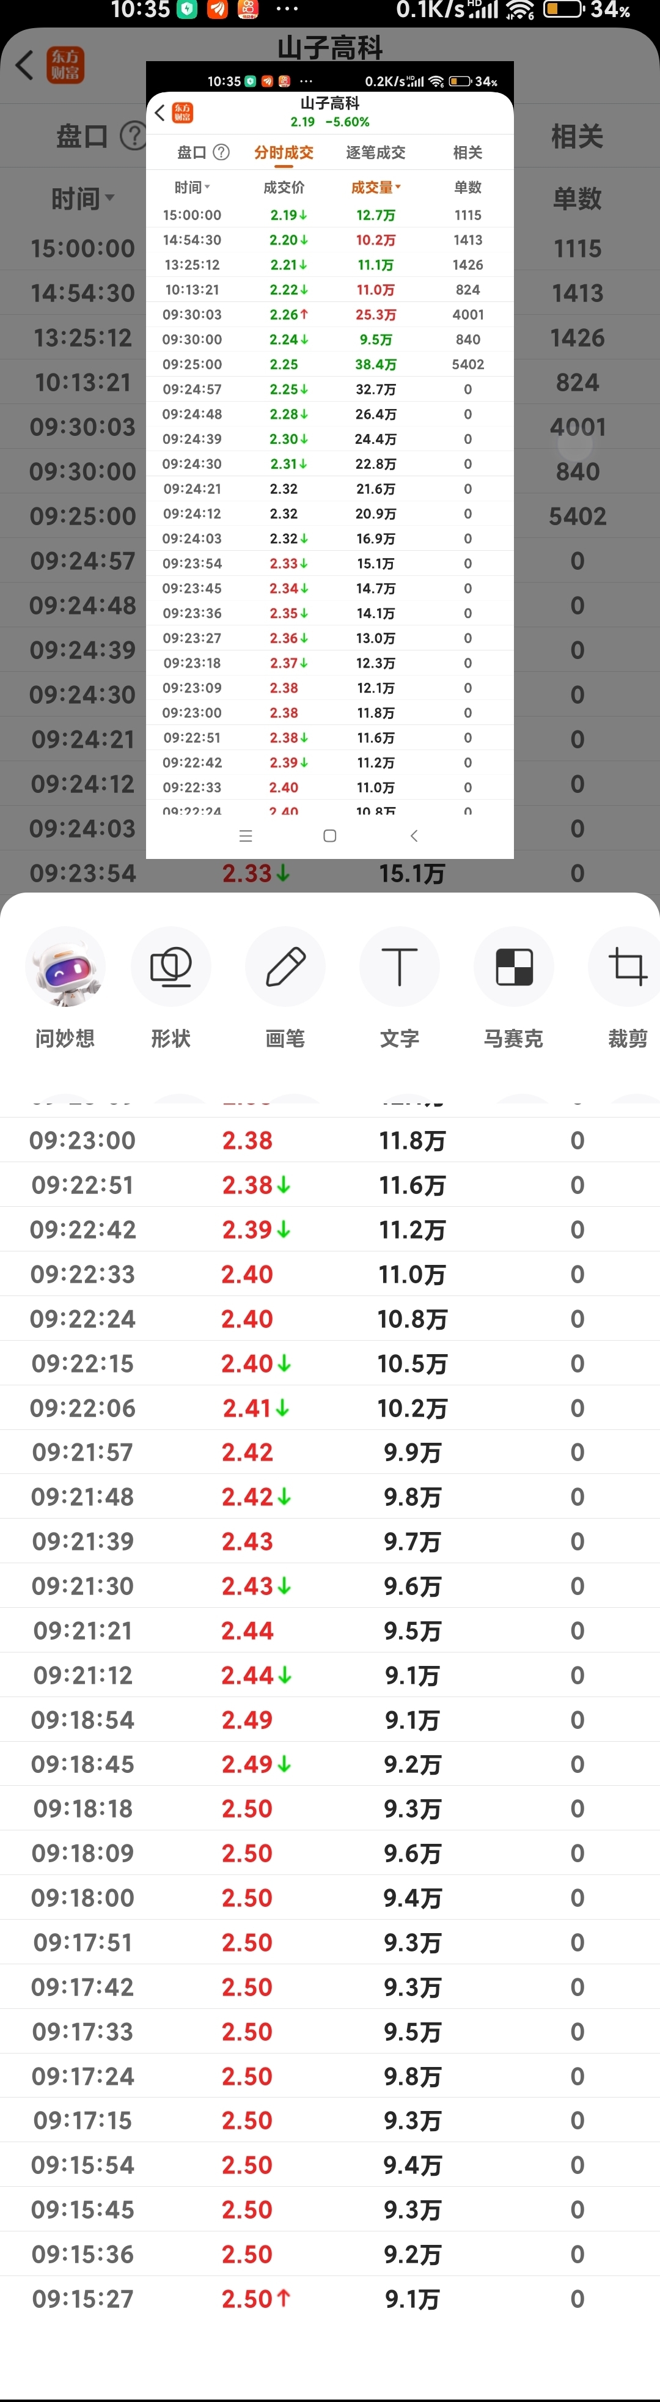The image size is (660, 2402).
Task: Select the 裁剪 crop tool icon
Action: [x=628, y=967]
